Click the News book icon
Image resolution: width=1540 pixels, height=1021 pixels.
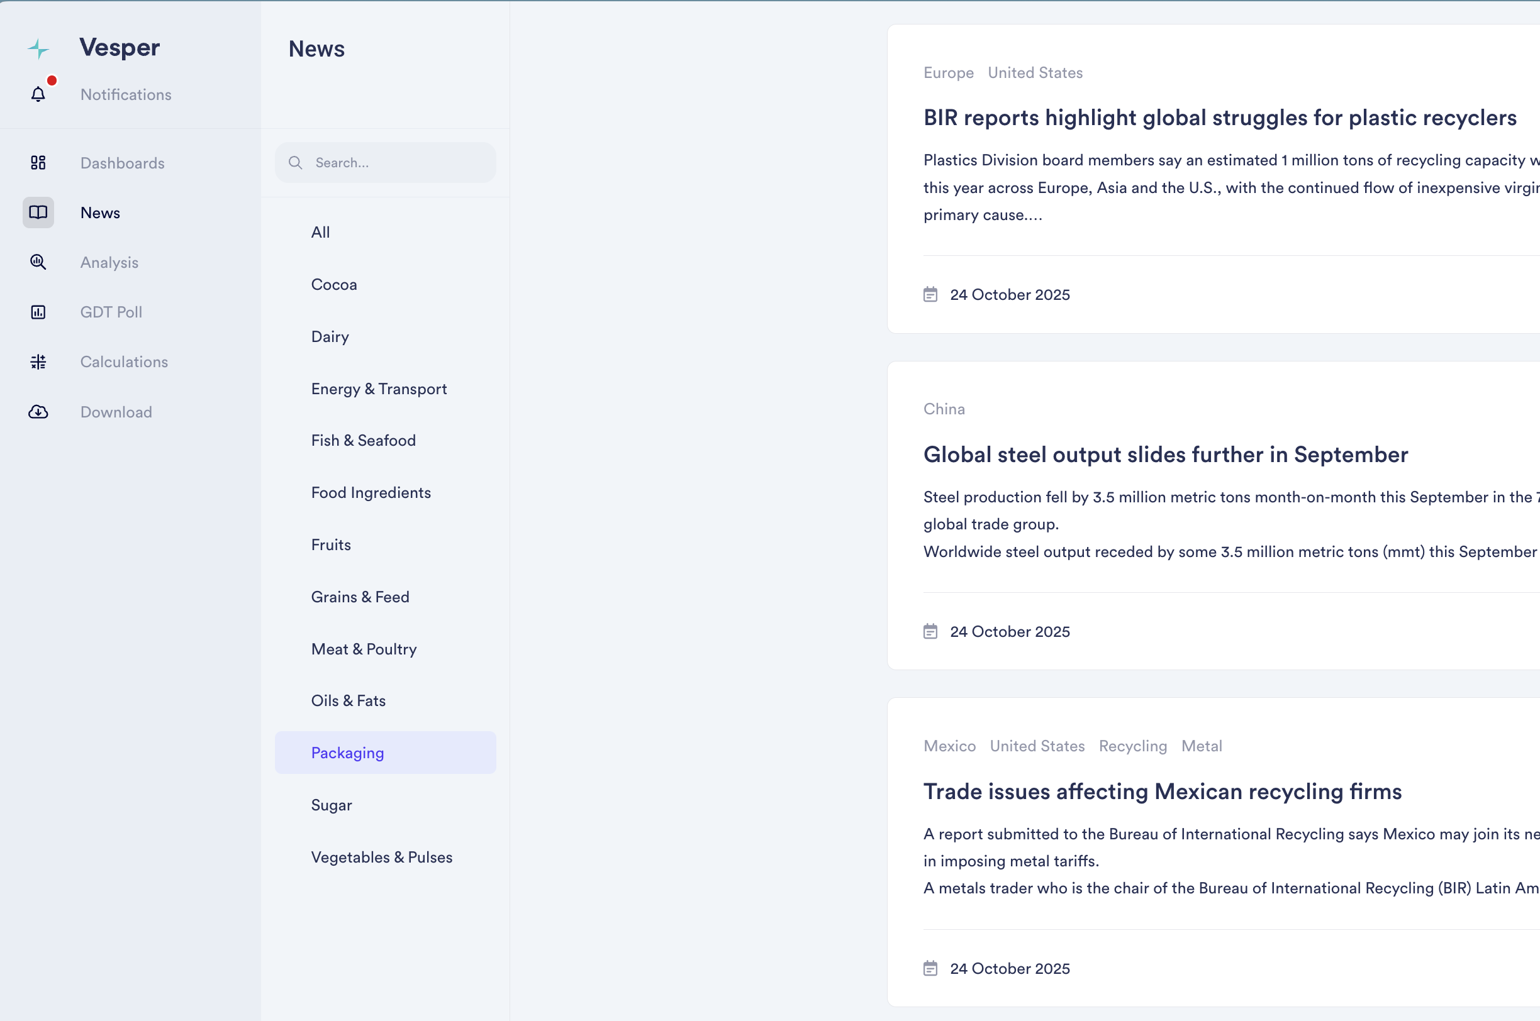pyautogui.click(x=38, y=213)
